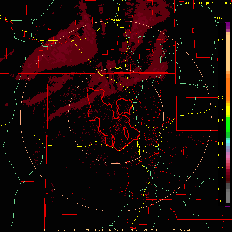Click the 1.8 value on color scale
This screenshot has width=232, height=232.
pos(220,144)
